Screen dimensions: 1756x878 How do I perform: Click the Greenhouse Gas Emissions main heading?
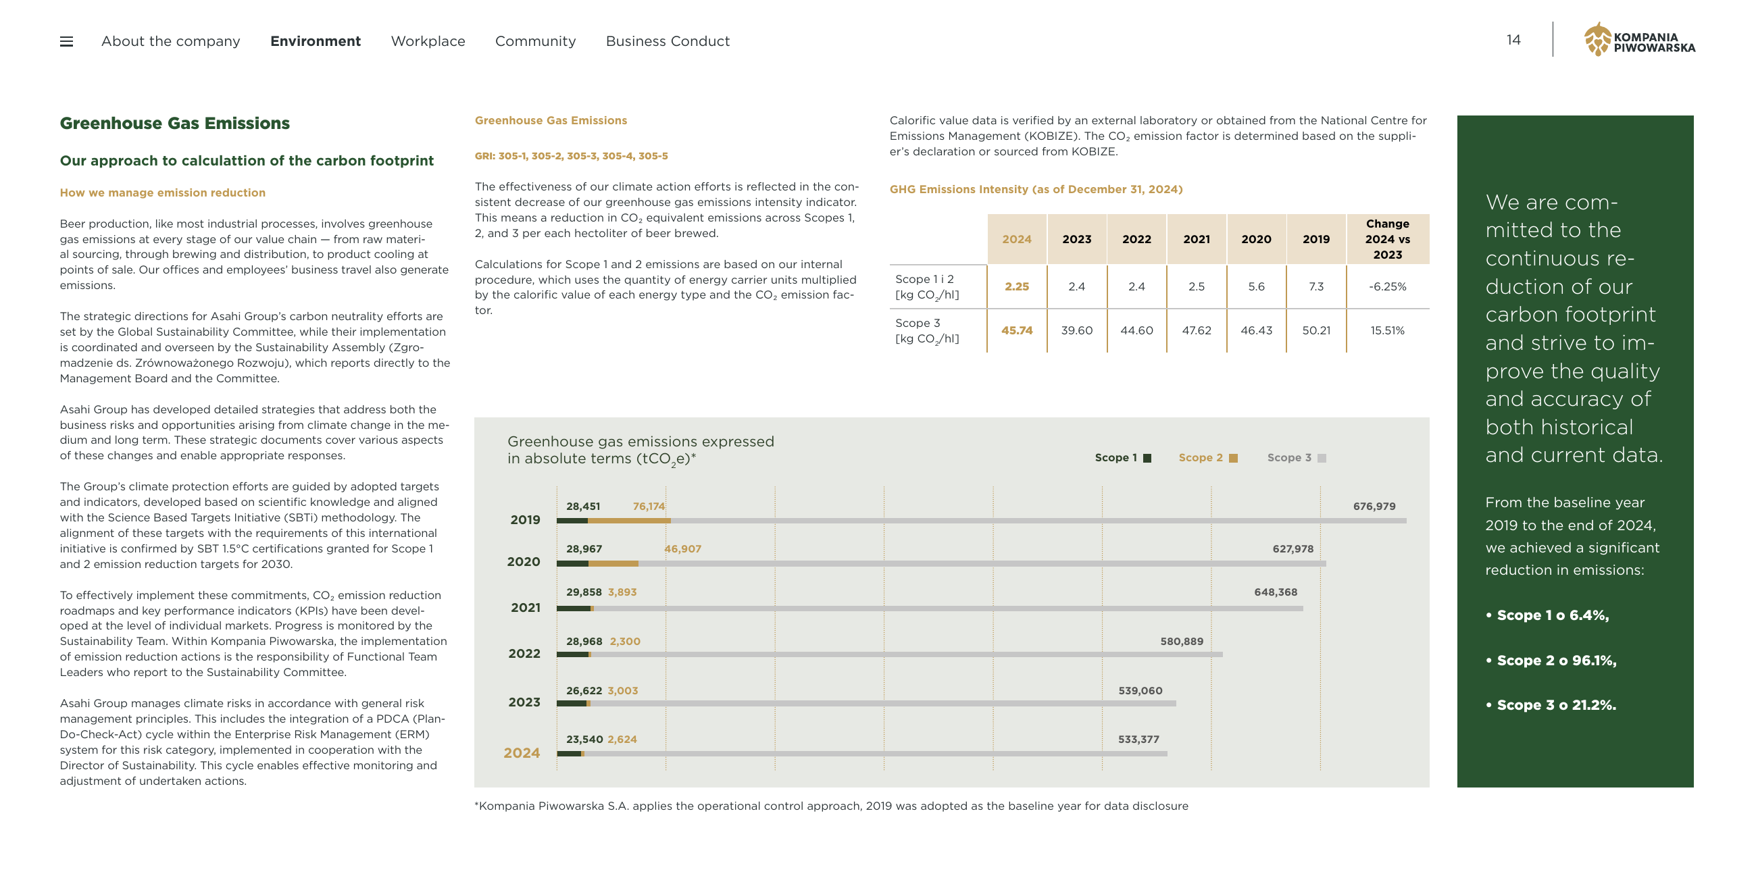(x=174, y=124)
